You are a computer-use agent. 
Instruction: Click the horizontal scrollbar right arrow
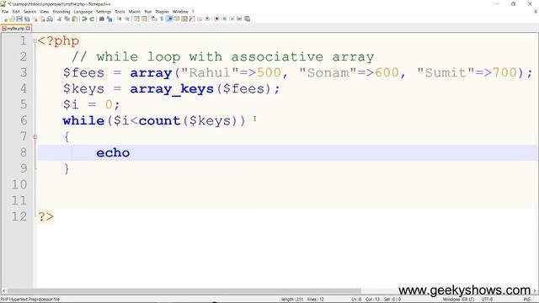point(535,290)
